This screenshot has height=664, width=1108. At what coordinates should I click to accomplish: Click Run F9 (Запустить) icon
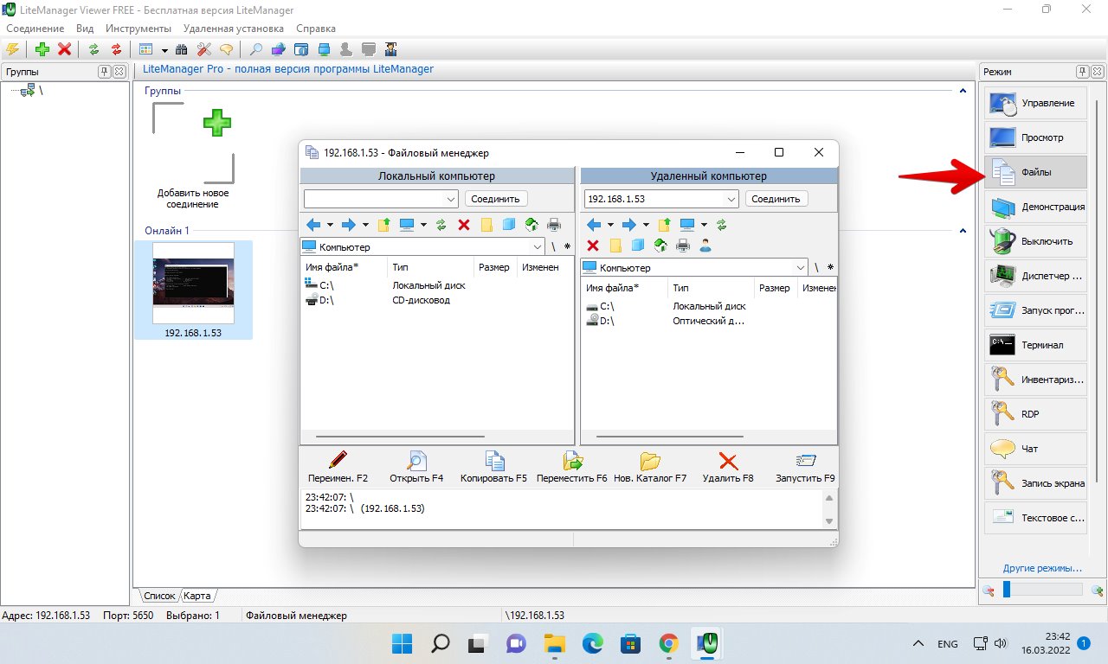coord(805,461)
